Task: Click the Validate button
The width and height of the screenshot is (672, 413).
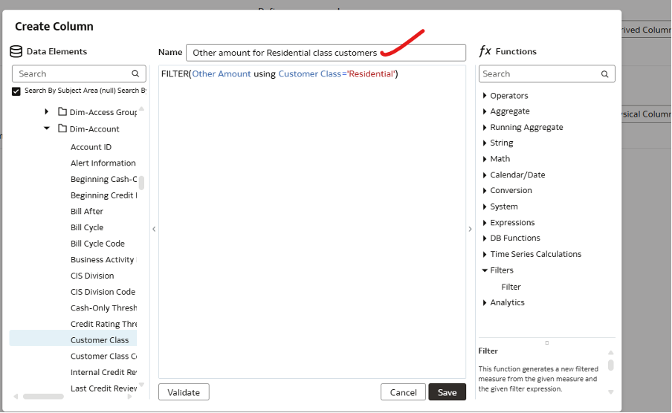Action: tap(184, 392)
